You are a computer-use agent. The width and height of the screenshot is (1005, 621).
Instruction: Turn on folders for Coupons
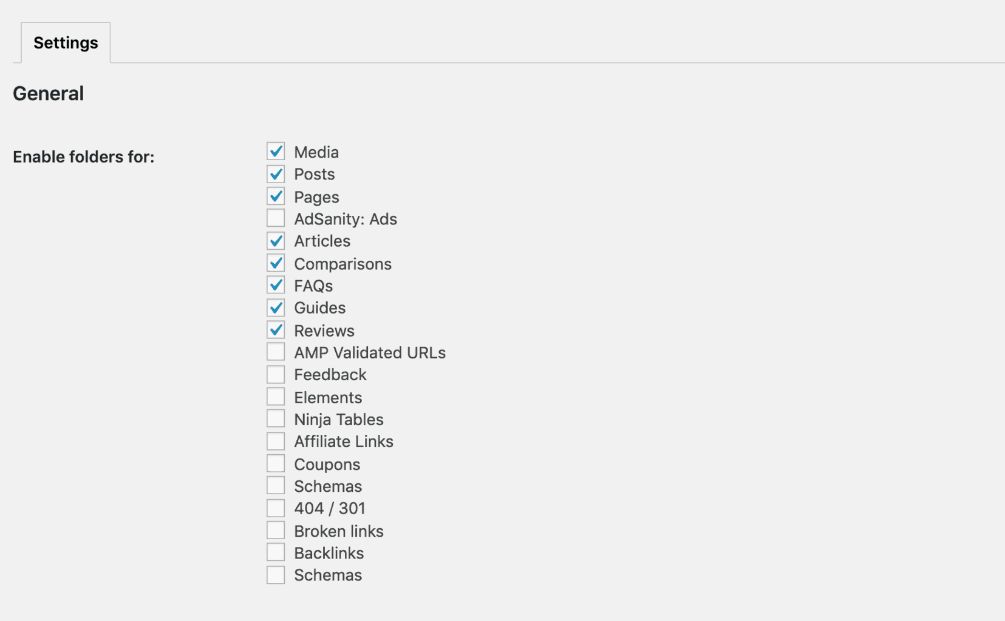point(276,464)
